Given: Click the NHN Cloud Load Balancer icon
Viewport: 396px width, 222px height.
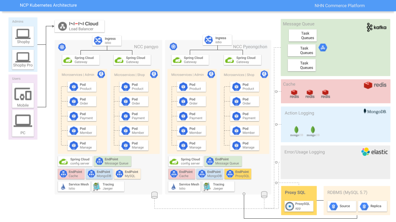Looking at the screenshot, I should 62,26.
